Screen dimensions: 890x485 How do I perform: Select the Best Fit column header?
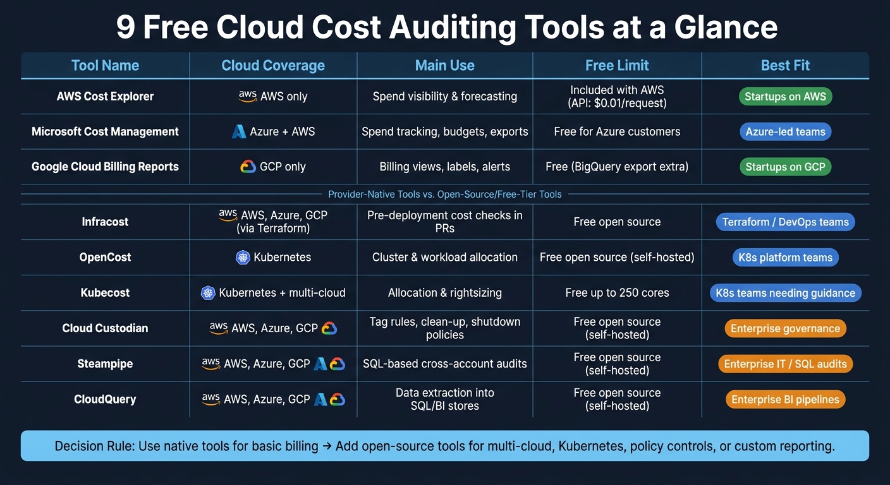786,65
